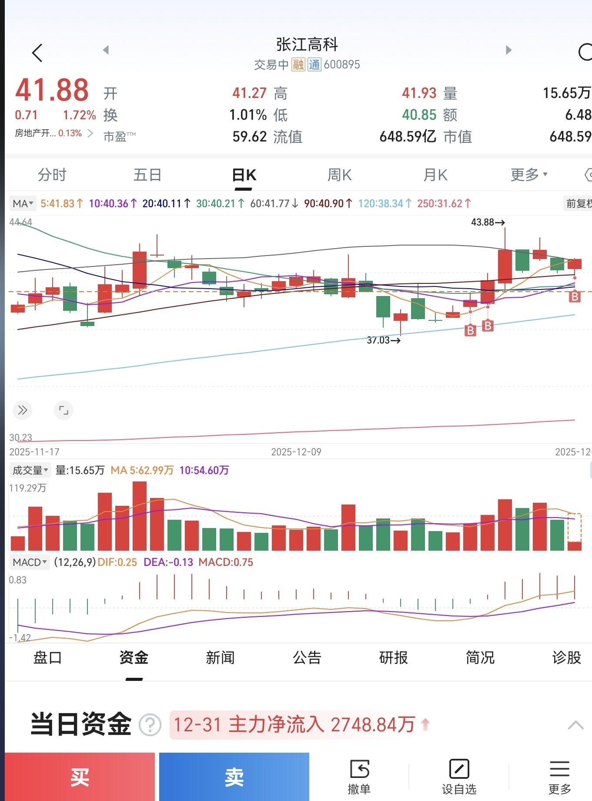Open the 诊股 tab

(567, 657)
